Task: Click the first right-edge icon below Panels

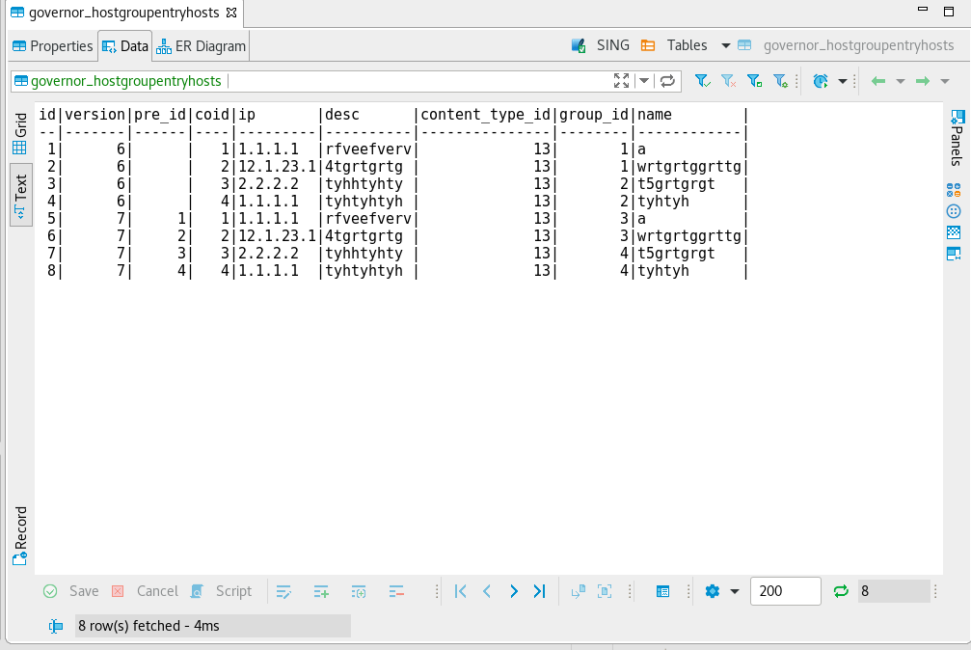Action: (954, 190)
